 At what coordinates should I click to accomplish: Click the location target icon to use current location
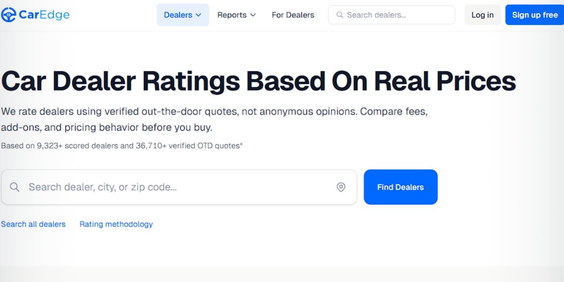pyautogui.click(x=341, y=187)
